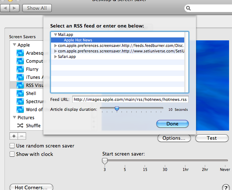Expand the feeds.feedburner.com feed group
The width and height of the screenshot is (232, 190).
(56, 46)
